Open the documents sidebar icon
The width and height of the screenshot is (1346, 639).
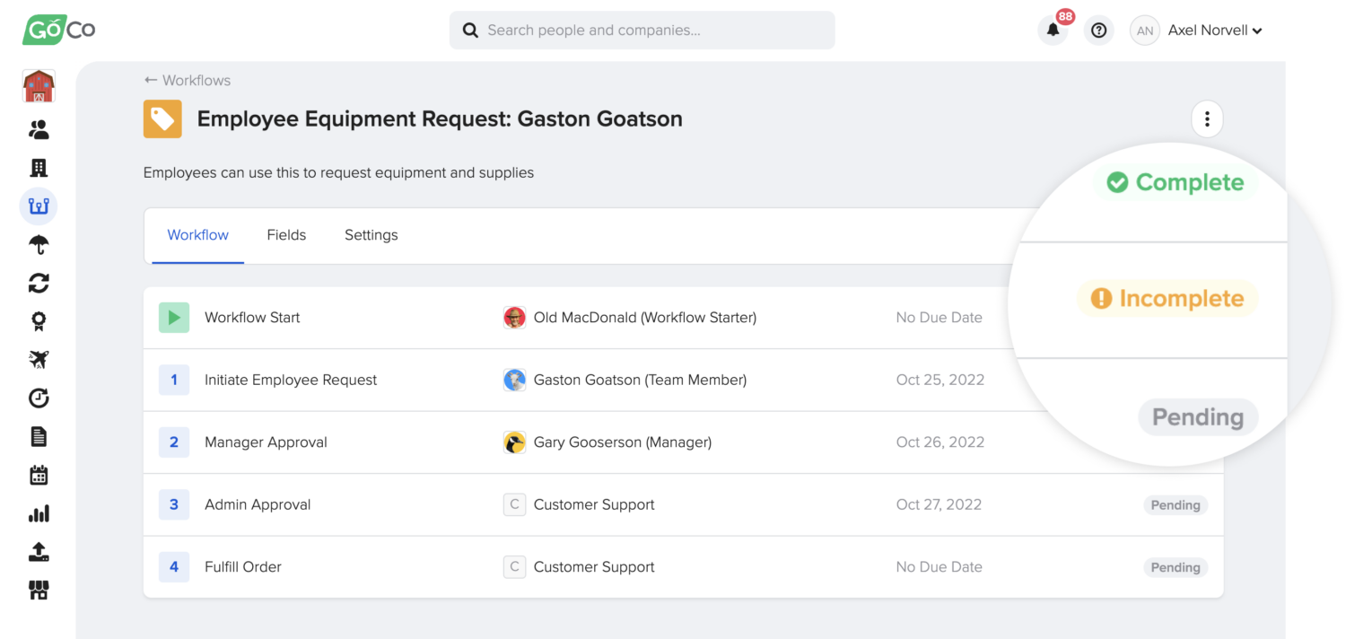(39, 437)
